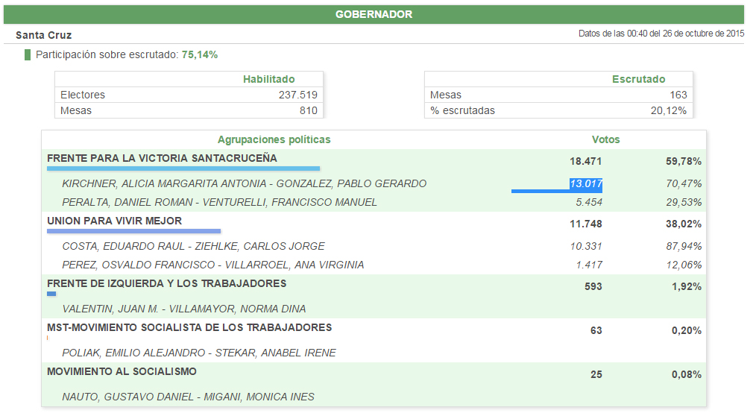The image size is (753, 419).
Task: Click vote count 593
Action: coord(593,287)
